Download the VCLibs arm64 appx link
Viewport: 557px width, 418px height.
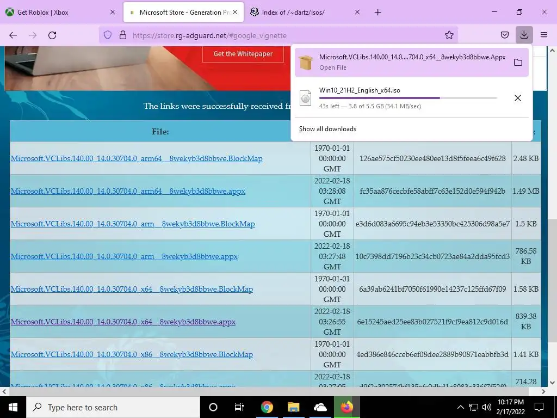[128, 191]
